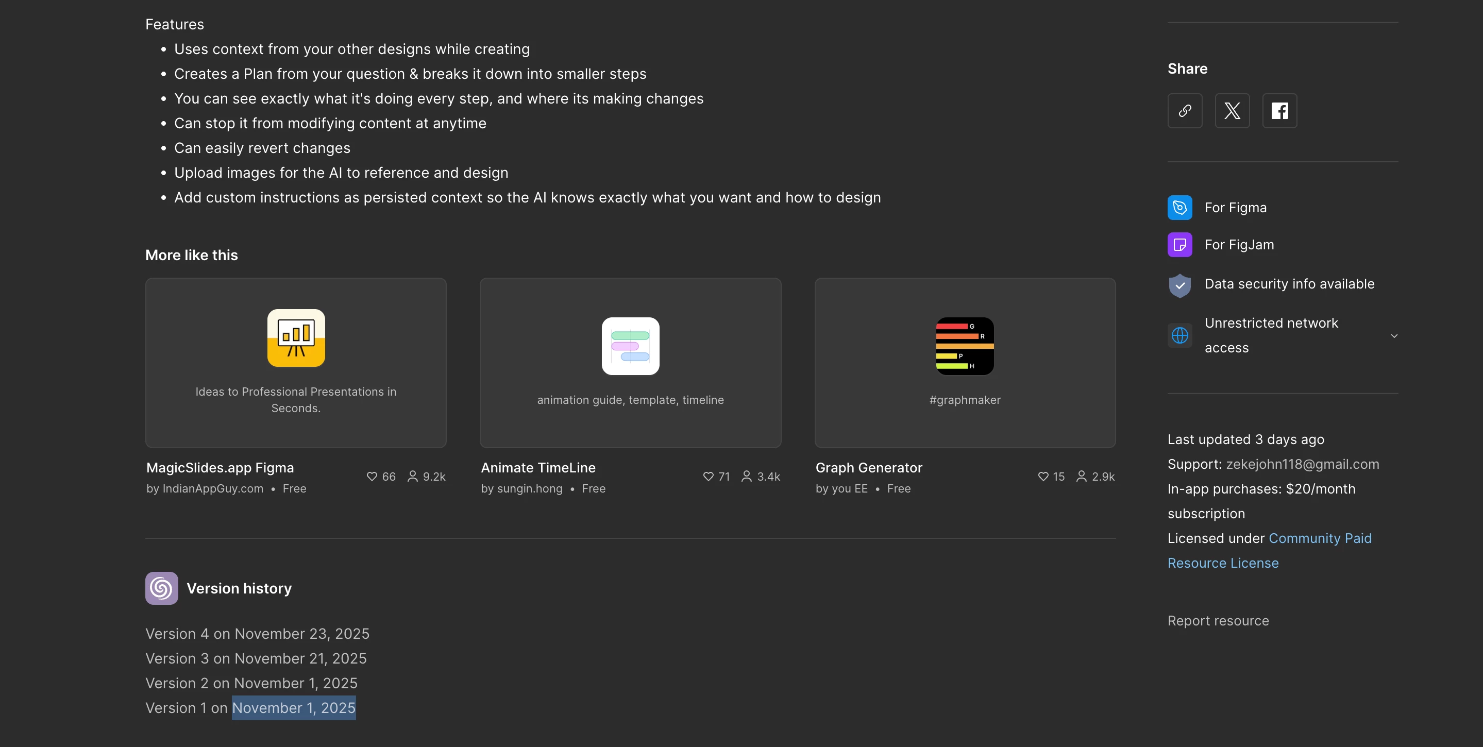Click the Version history spiral icon
Viewport: 1483px width, 747px height.
click(x=161, y=588)
